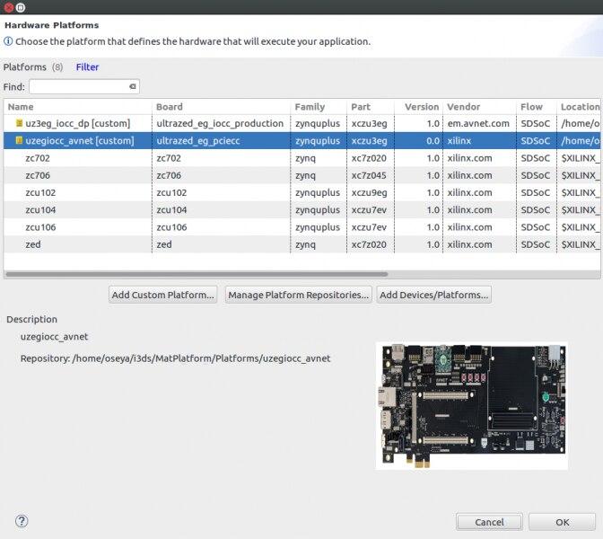Type in the Find search field
The image size is (603, 539).
(79, 87)
